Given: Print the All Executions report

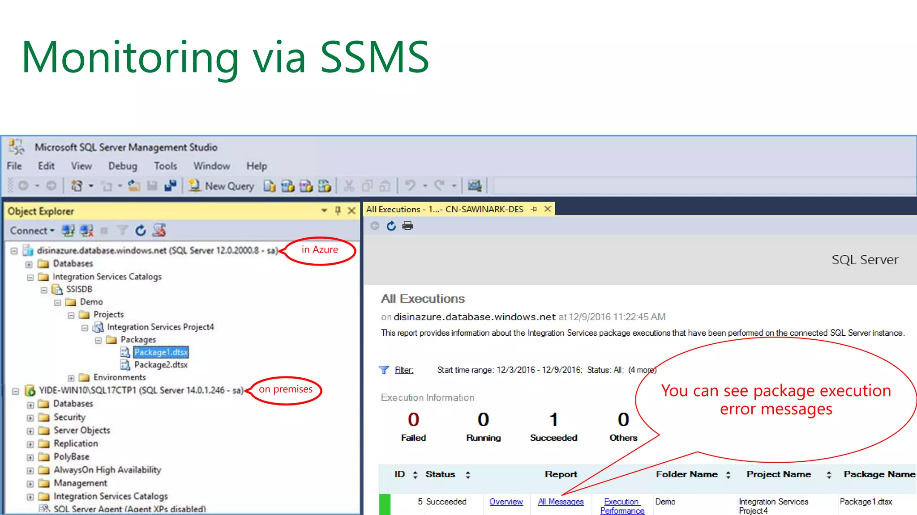Looking at the screenshot, I should (x=407, y=226).
